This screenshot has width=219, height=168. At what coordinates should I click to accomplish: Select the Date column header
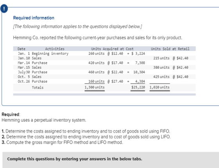click(x=22, y=49)
